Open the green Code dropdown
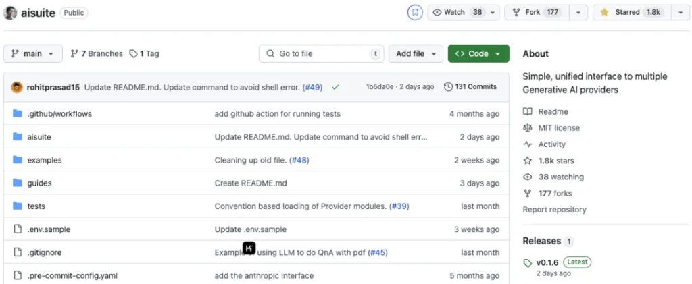 pyautogui.click(x=478, y=53)
